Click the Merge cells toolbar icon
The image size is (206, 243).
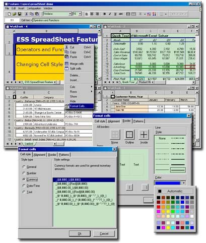click(128, 14)
